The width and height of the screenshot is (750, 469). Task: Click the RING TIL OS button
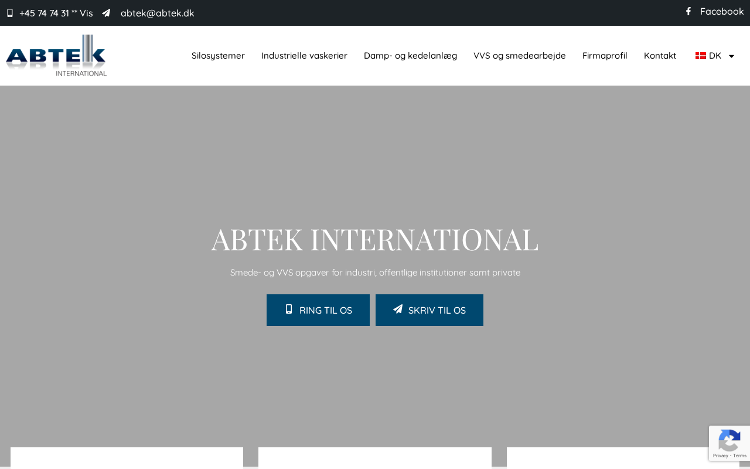(x=318, y=310)
